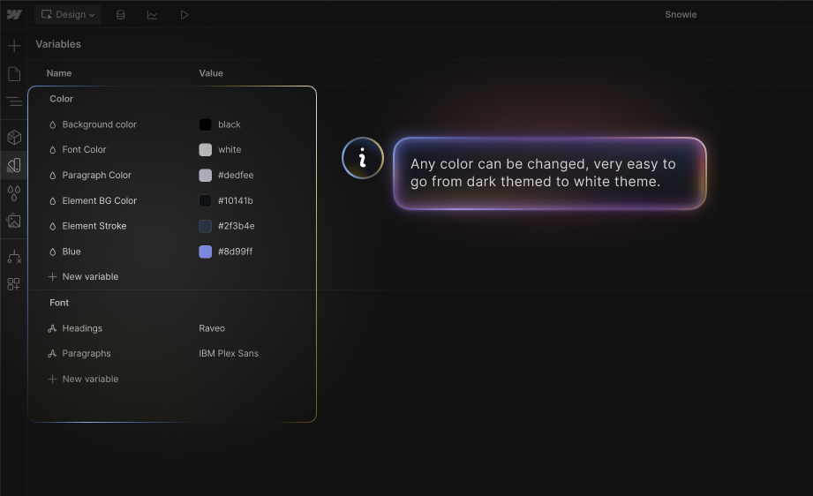The width and height of the screenshot is (813, 496).
Task: Click the droplet icon beside Background color
Action: tap(52, 125)
